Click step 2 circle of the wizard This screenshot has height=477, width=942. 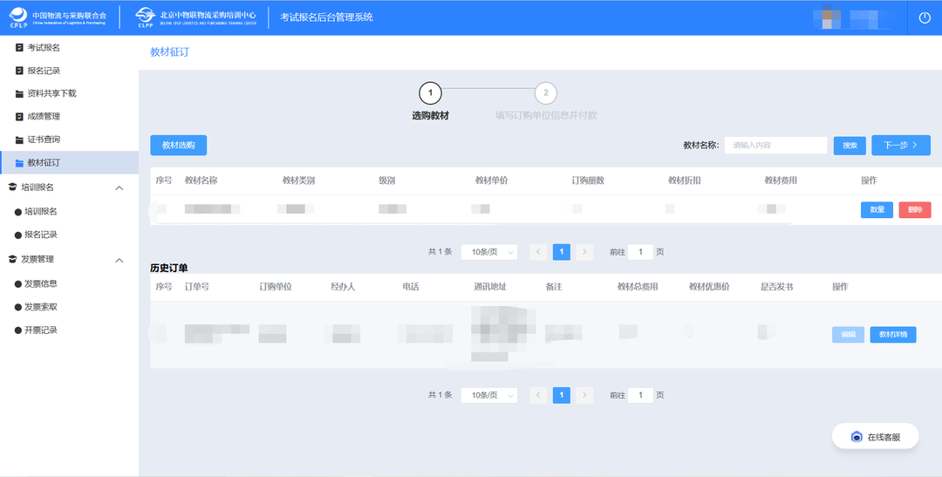pos(545,93)
